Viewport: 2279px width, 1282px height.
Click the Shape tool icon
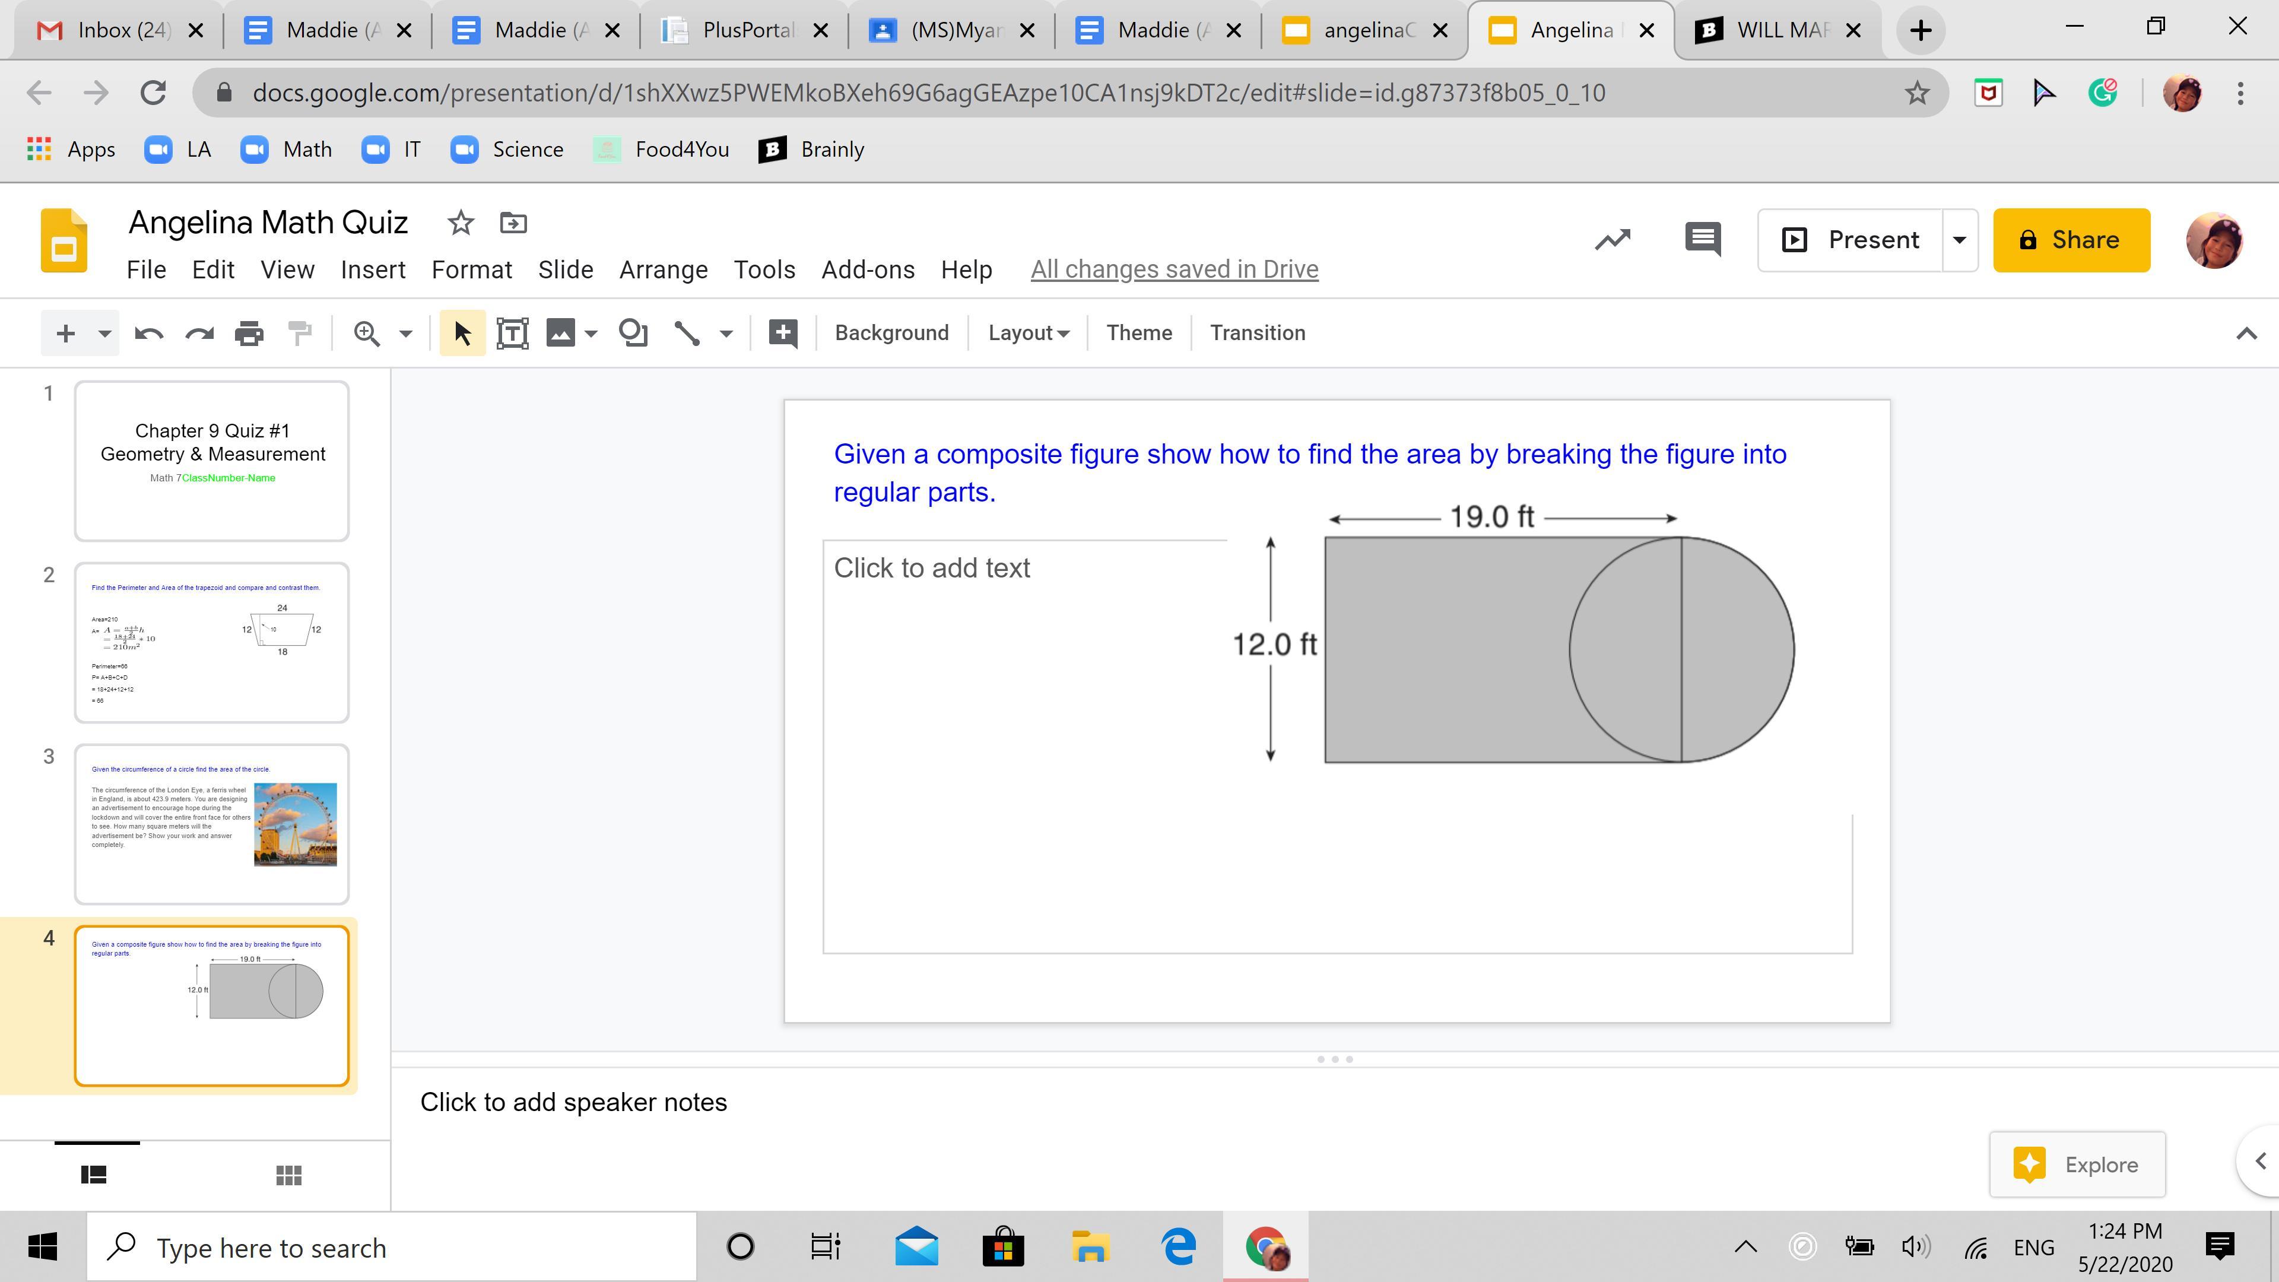(x=633, y=334)
